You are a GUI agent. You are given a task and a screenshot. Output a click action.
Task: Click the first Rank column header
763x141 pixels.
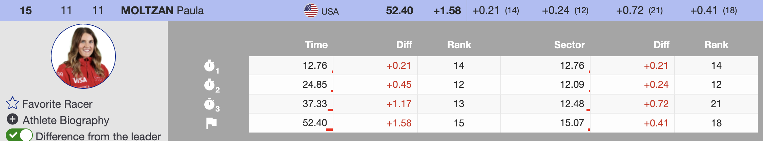(459, 45)
